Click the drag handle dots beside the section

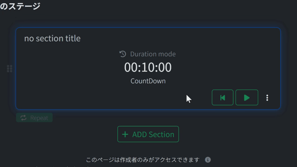[x=9, y=68]
